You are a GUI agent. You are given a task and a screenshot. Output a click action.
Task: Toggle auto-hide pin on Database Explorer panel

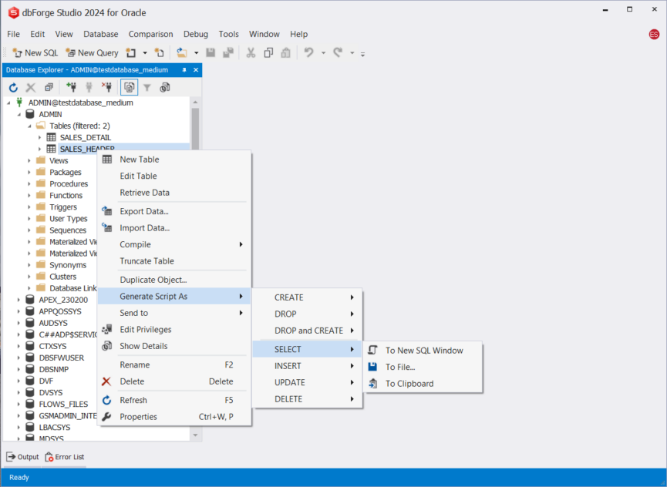click(x=183, y=69)
